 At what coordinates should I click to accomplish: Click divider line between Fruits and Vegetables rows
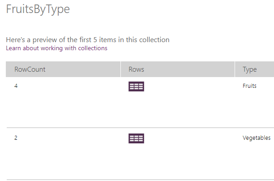134,128
